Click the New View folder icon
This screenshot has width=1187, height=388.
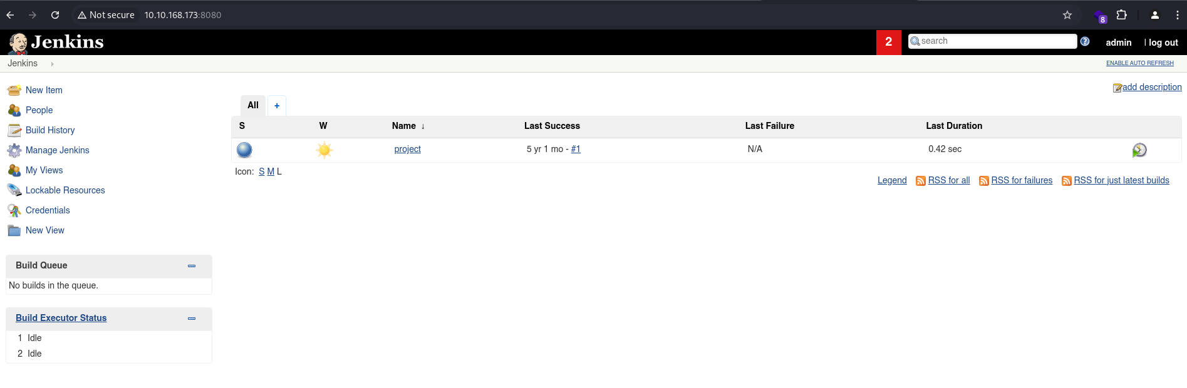tap(14, 230)
